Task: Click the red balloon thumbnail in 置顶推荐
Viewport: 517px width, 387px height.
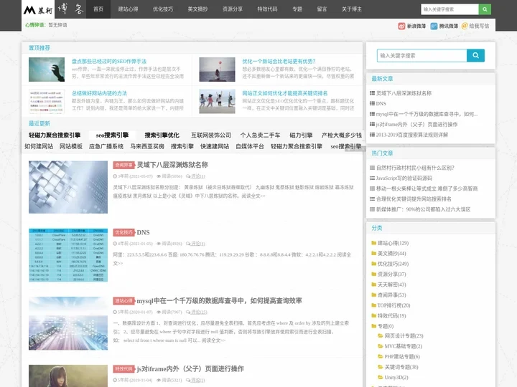Action: (x=217, y=70)
